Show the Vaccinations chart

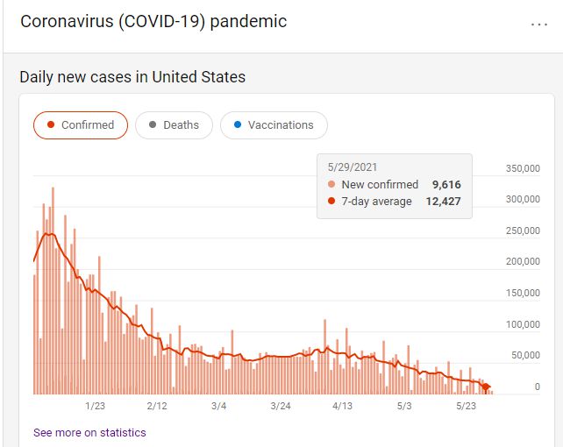point(274,124)
